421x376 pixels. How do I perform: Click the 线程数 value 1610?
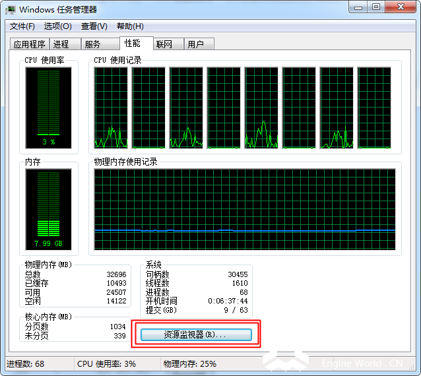point(240,283)
